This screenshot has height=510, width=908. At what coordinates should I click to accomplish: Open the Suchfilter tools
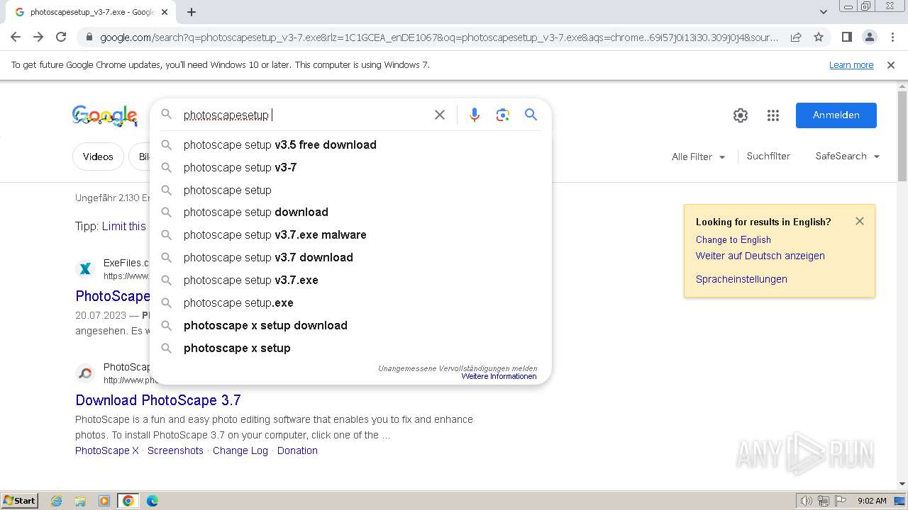point(768,156)
